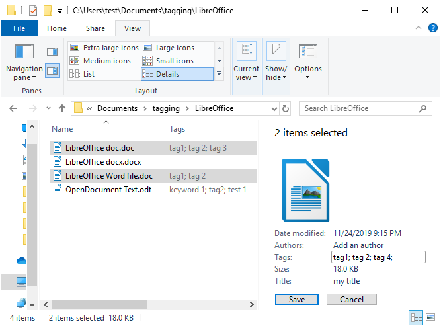Click the LibreOffice Writer preview thumbnail
Viewport: 441px width, 326px height.
pyautogui.click(x=305, y=190)
